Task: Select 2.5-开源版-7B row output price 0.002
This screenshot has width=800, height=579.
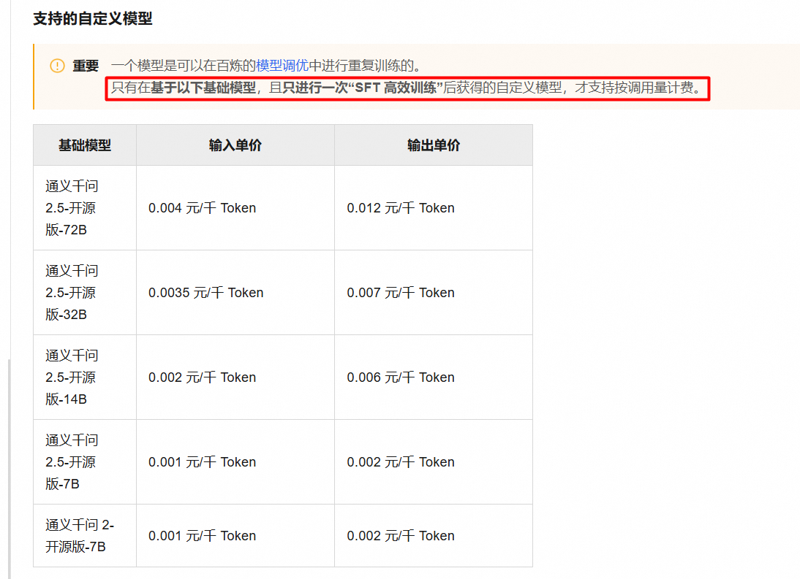Action: point(401,462)
